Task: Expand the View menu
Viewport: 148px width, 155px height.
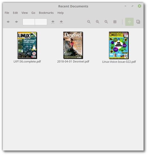Action: pos(25,13)
